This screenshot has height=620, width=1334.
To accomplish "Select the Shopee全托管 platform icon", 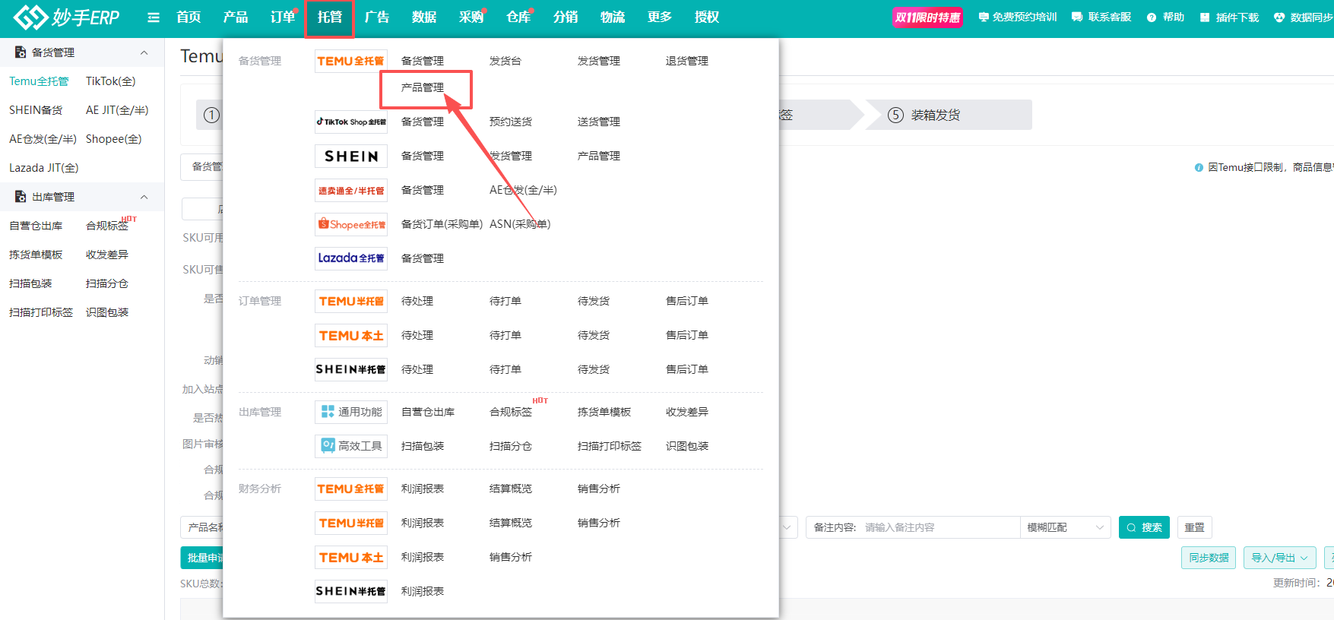I will [350, 224].
